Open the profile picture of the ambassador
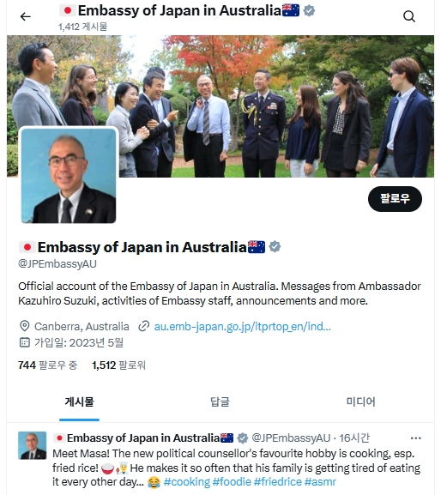447x495 pixels. pos(69,176)
